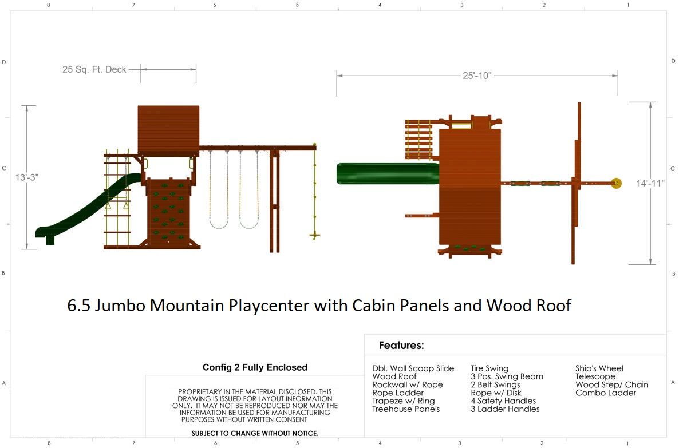Click "Dbl. Wall Scoop Slide" in the features list
The width and height of the screenshot is (687, 448).
pyautogui.click(x=413, y=368)
